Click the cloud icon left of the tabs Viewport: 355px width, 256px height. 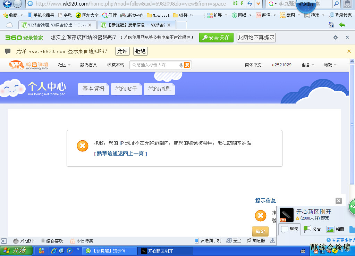click(x=9, y=25)
